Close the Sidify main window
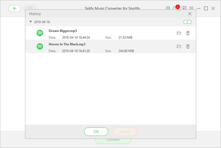Screen dimensions: 221x148 tap(213, 8)
